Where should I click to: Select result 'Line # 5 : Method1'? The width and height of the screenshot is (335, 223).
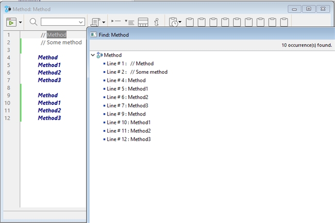pyautogui.click(x=127, y=89)
